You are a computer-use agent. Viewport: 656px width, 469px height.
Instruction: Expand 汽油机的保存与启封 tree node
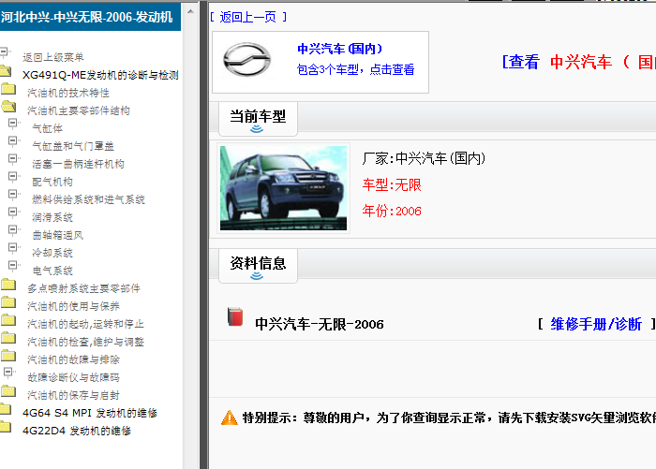(x=73, y=395)
